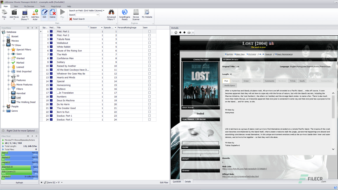338x190 pixels.
Task: Click the Print icon in the Details panel
Action: (x=189, y=32)
